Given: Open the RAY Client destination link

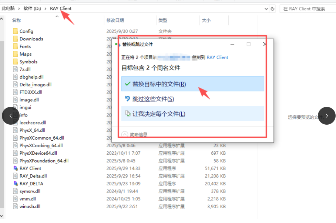Looking at the screenshot, I should tap(217, 57).
